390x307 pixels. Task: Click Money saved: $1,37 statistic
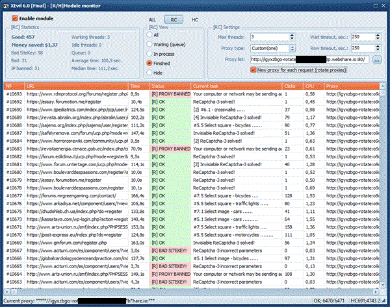click(x=34, y=45)
